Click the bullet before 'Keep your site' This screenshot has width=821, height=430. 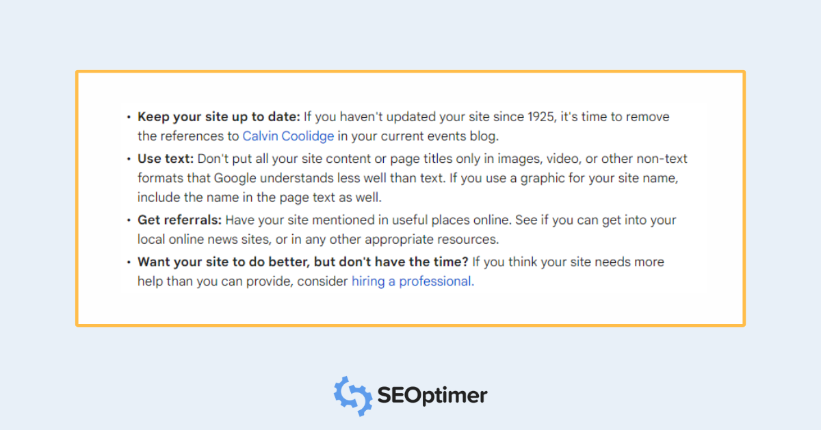click(x=129, y=117)
